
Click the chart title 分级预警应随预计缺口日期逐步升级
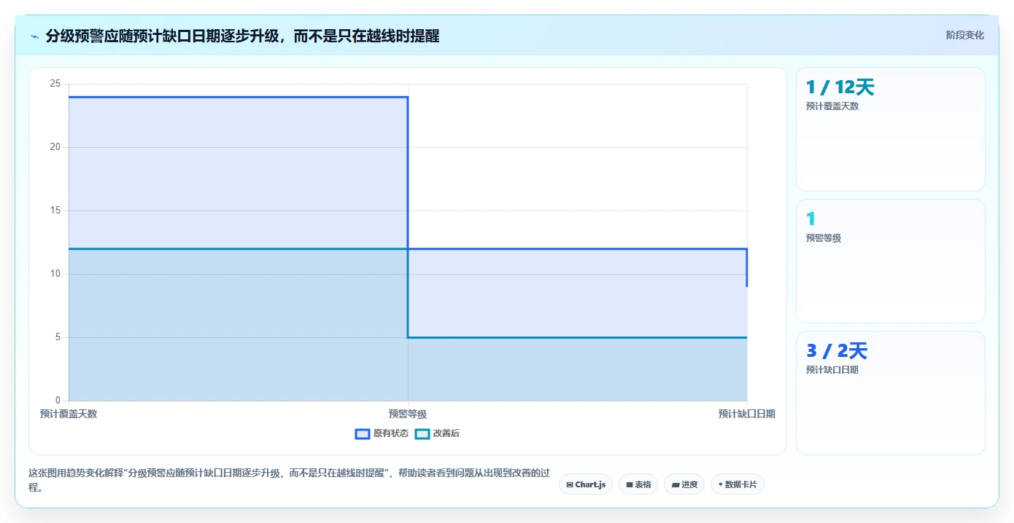pyautogui.click(x=243, y=36)
